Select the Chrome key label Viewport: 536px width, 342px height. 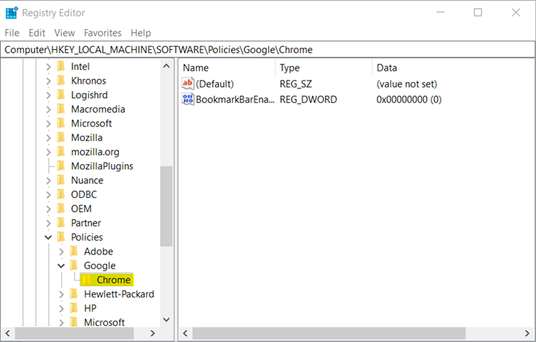(x=113, y=280)
